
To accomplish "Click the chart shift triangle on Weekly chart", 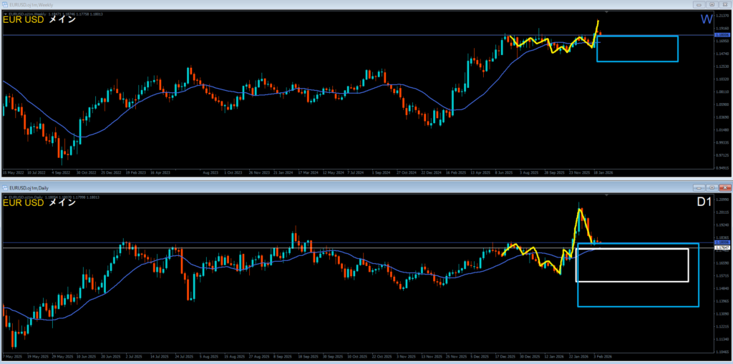I will (607, 13).
